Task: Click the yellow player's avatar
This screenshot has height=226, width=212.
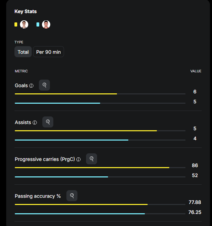Action: pos(24,24)
